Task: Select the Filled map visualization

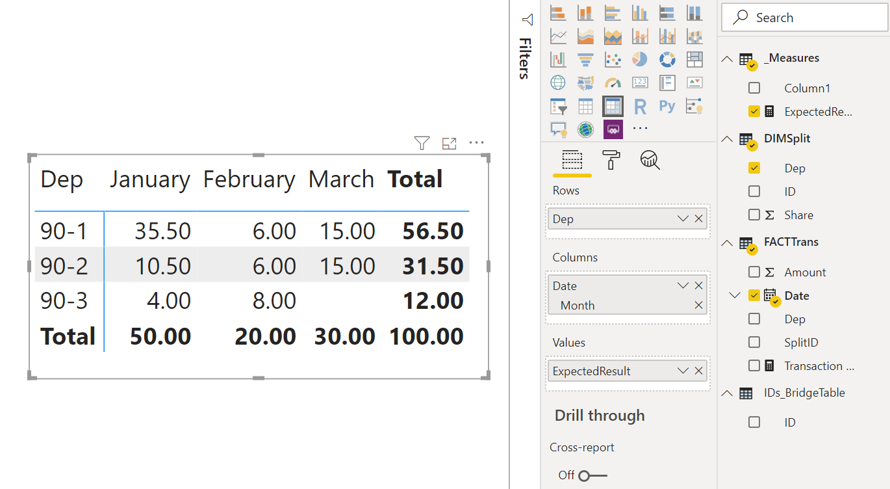Action: (585, 83)
